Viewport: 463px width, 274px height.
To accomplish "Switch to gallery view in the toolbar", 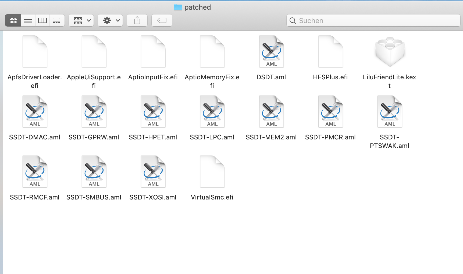I will click(x=57, y=20).
